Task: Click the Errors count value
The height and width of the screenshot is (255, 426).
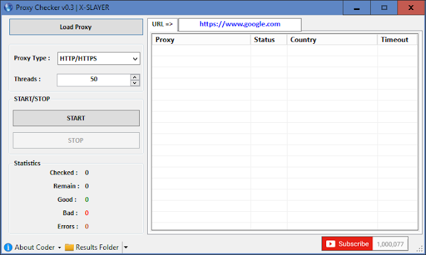Action: 87,226
